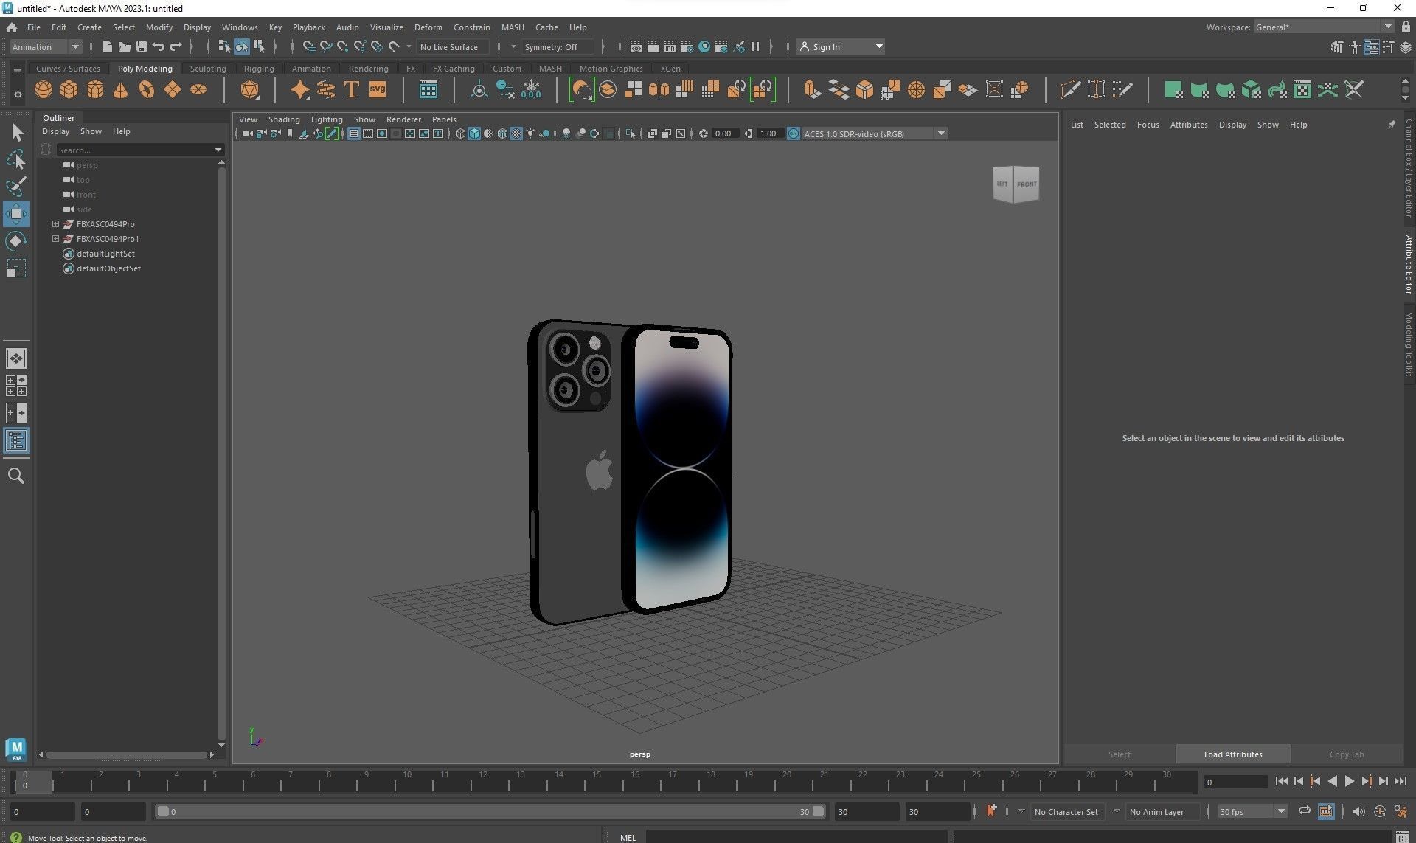
Task: Activate the Move tool in toolbox
Action: pos(16,214)
